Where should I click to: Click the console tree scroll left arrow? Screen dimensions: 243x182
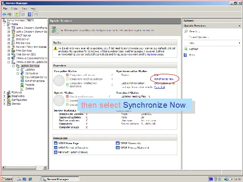pyautogui.click(x=3, y=167)
